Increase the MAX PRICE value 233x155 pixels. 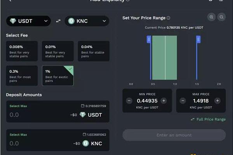[217, 101]
